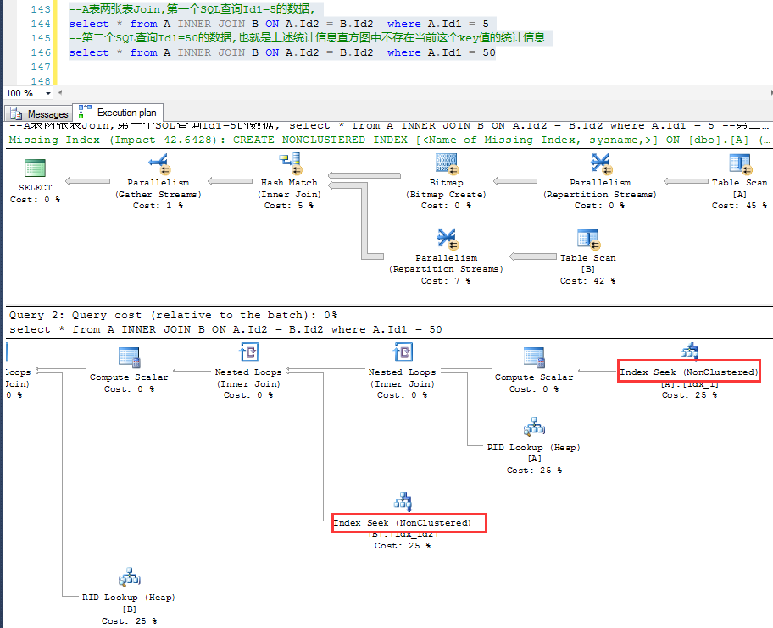Click line number 147 in the gutter
Screen dimensions: 773x628
coord(41,67)
